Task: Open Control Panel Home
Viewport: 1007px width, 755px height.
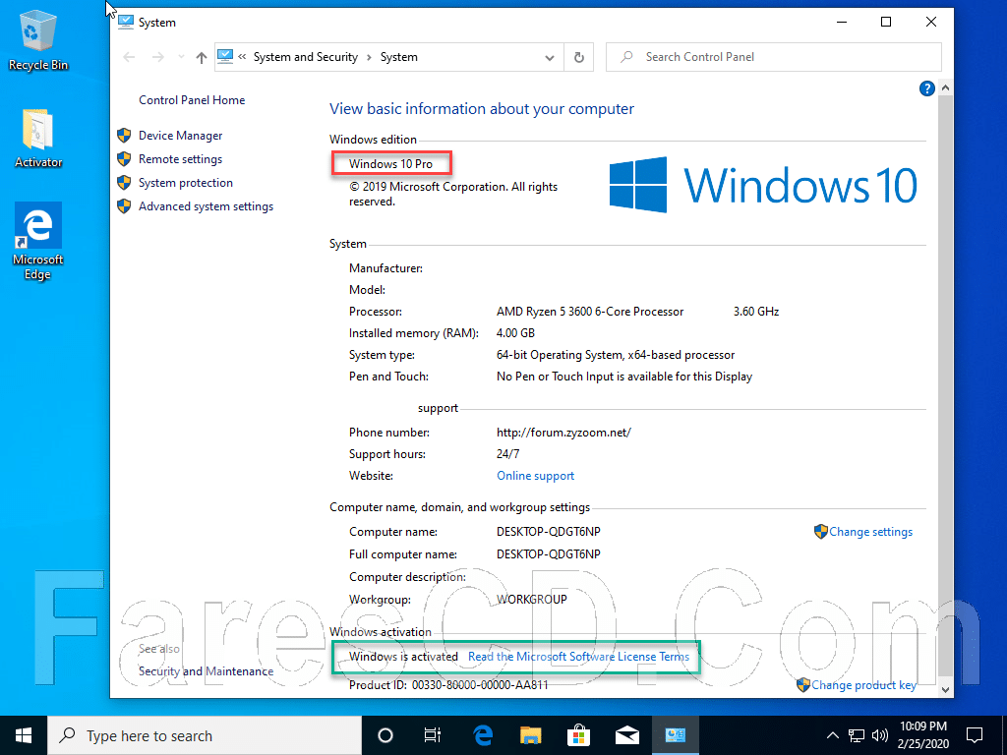Action: click(x=192, y=100)
